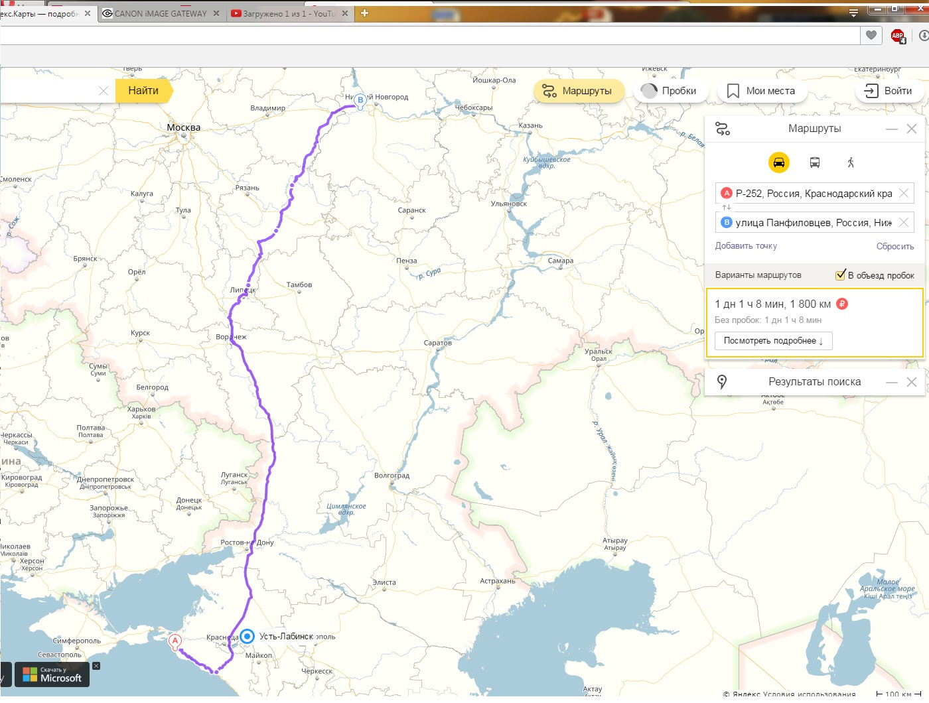
Task: Click the blue current location marker near Усть-Лабинск
Action: coord(247,637)
